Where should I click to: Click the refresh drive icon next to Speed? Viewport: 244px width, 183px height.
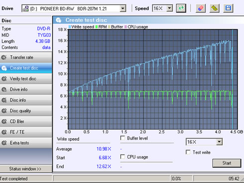(x=181, y=8)
